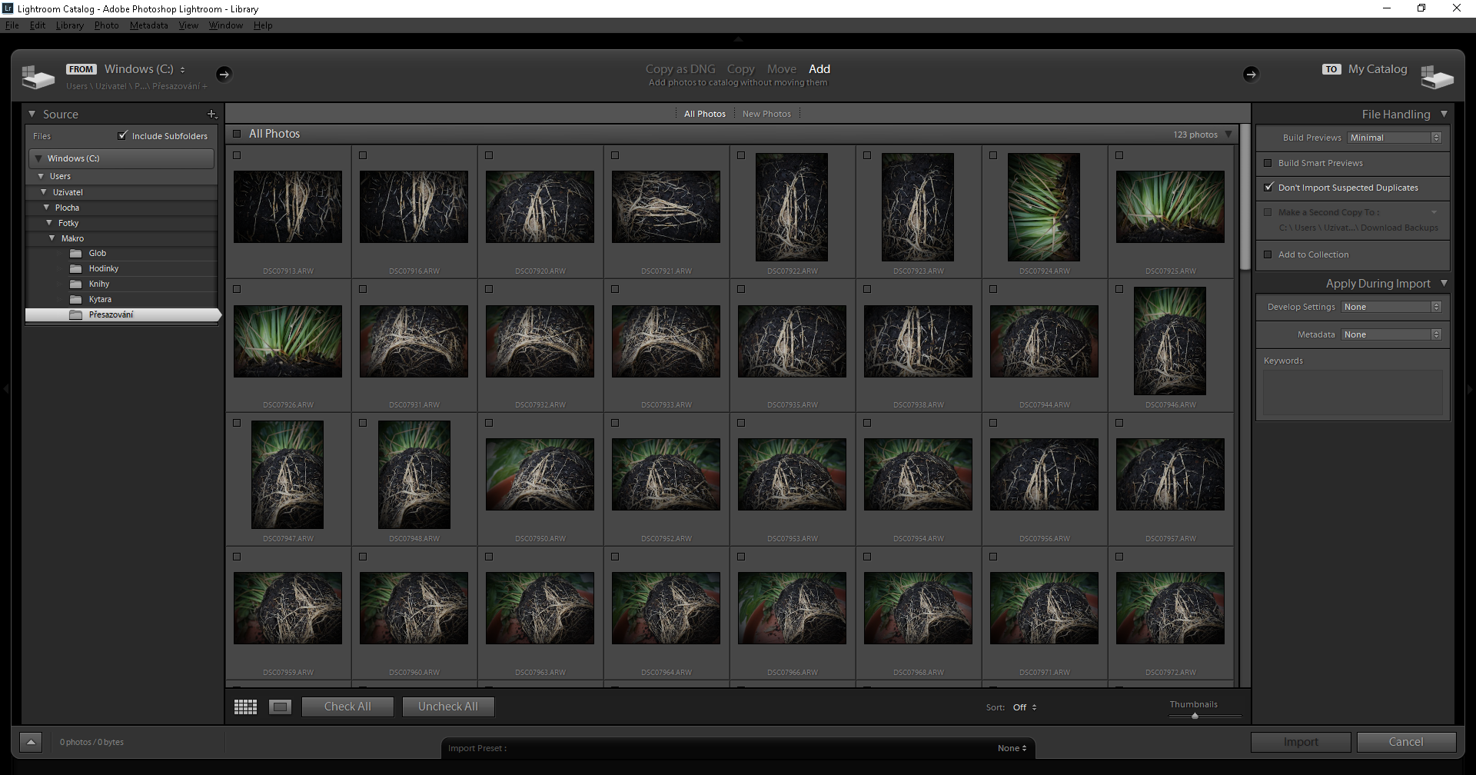
Task: Open the Glob folder
Action: pos(98,253)
